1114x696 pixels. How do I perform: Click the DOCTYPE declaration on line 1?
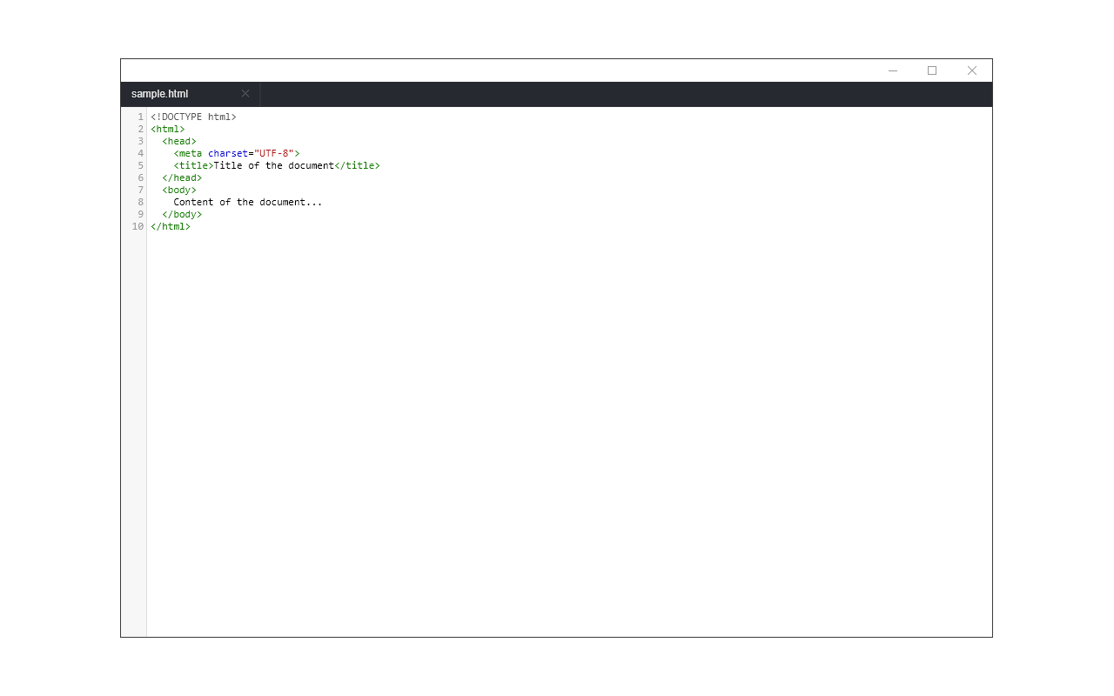[193, 116]
